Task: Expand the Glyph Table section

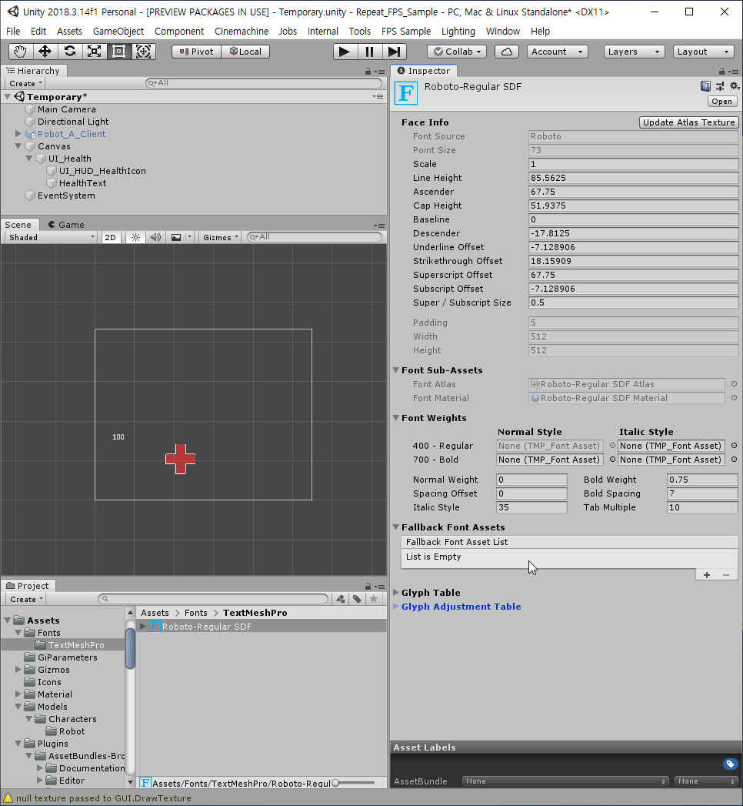Action: click(396, 593)
